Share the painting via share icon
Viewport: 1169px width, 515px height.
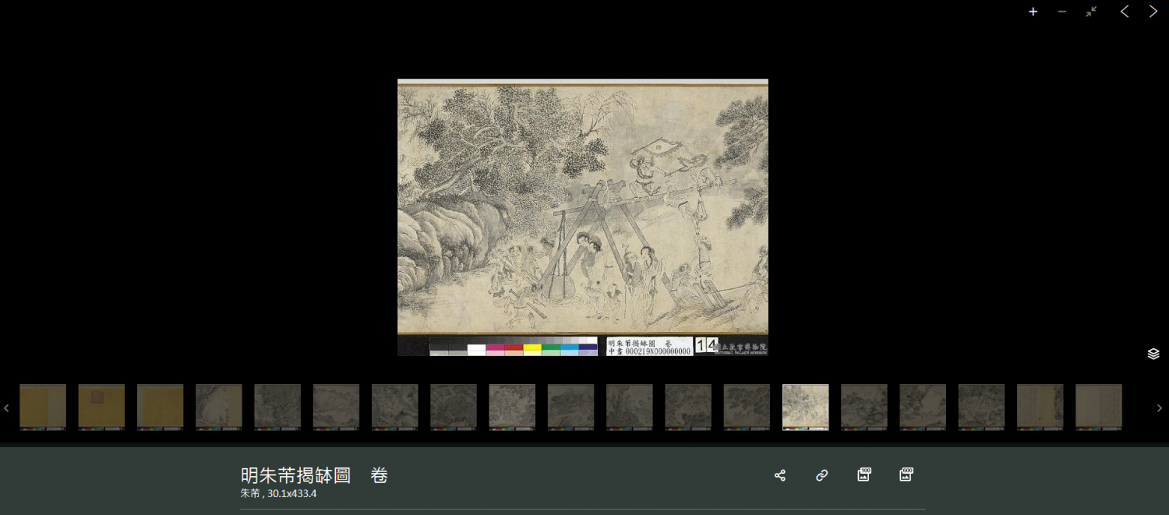[779, 475]
